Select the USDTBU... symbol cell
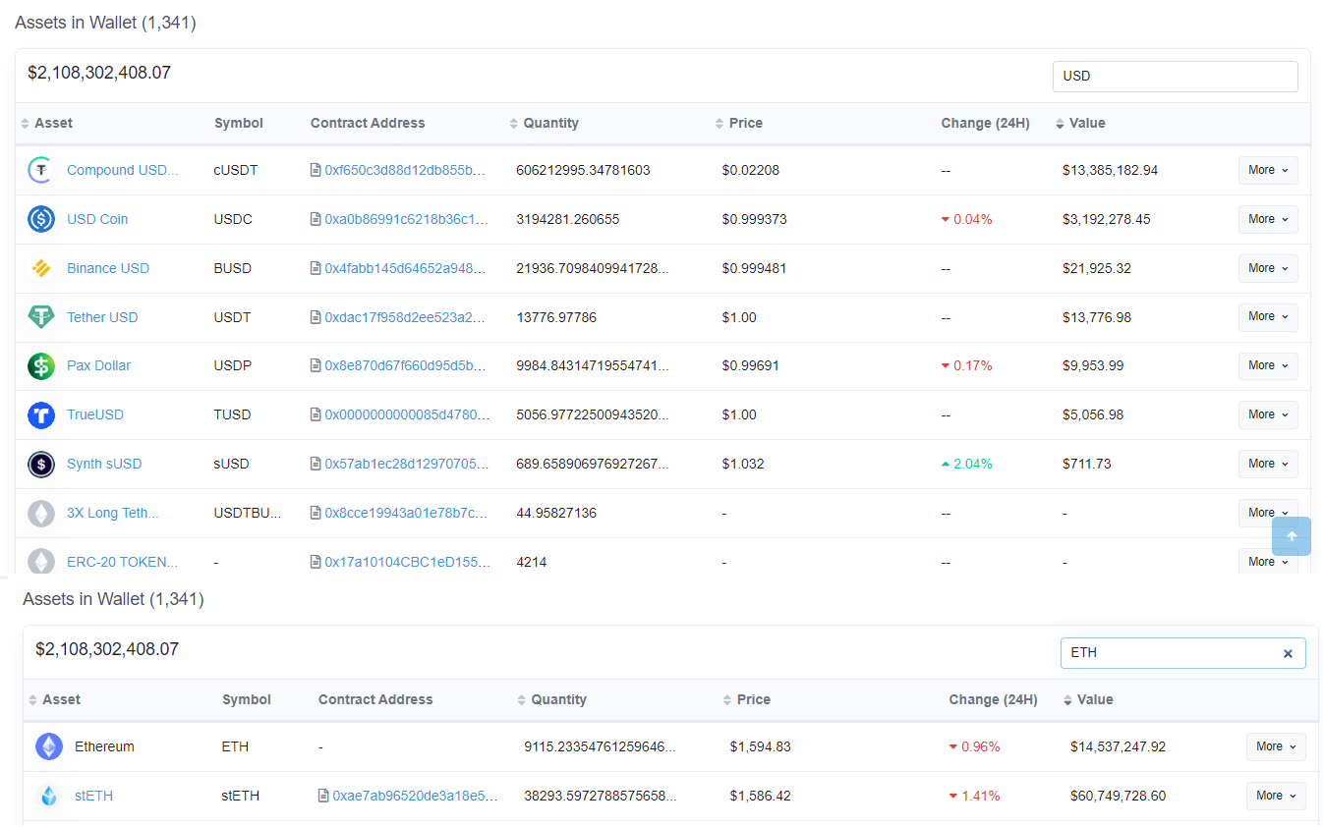 [x=248, y=513]
